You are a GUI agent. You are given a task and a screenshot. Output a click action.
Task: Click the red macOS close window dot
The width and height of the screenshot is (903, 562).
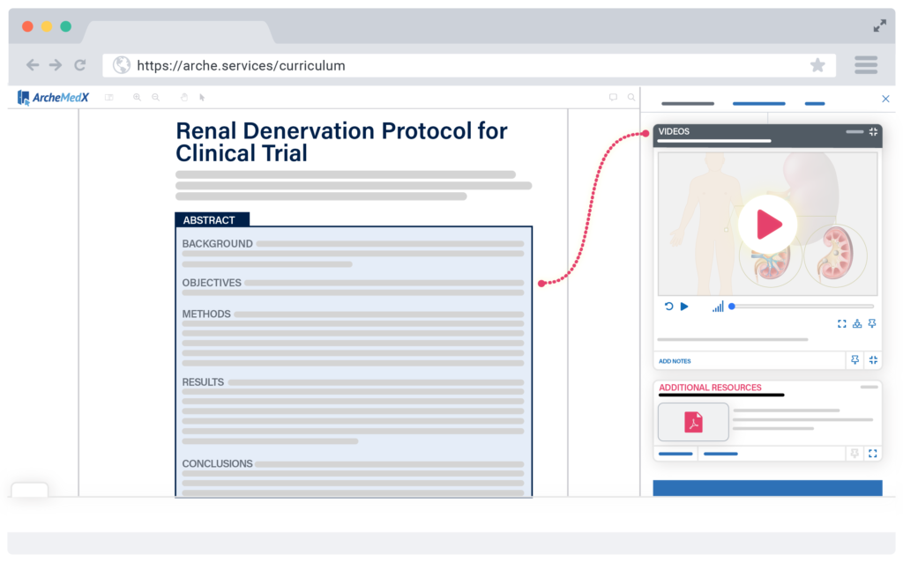point(27,26)
